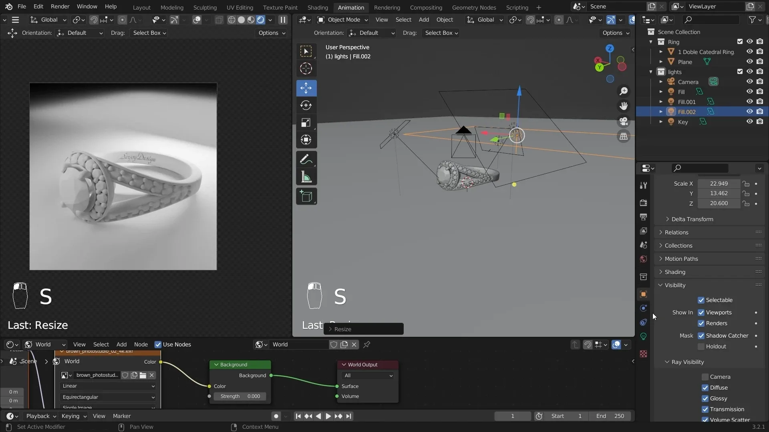This screenshot has width=769, height=432.
Task: Pin the World node tree
Action: pyautogui.click(x=366, y=344)
